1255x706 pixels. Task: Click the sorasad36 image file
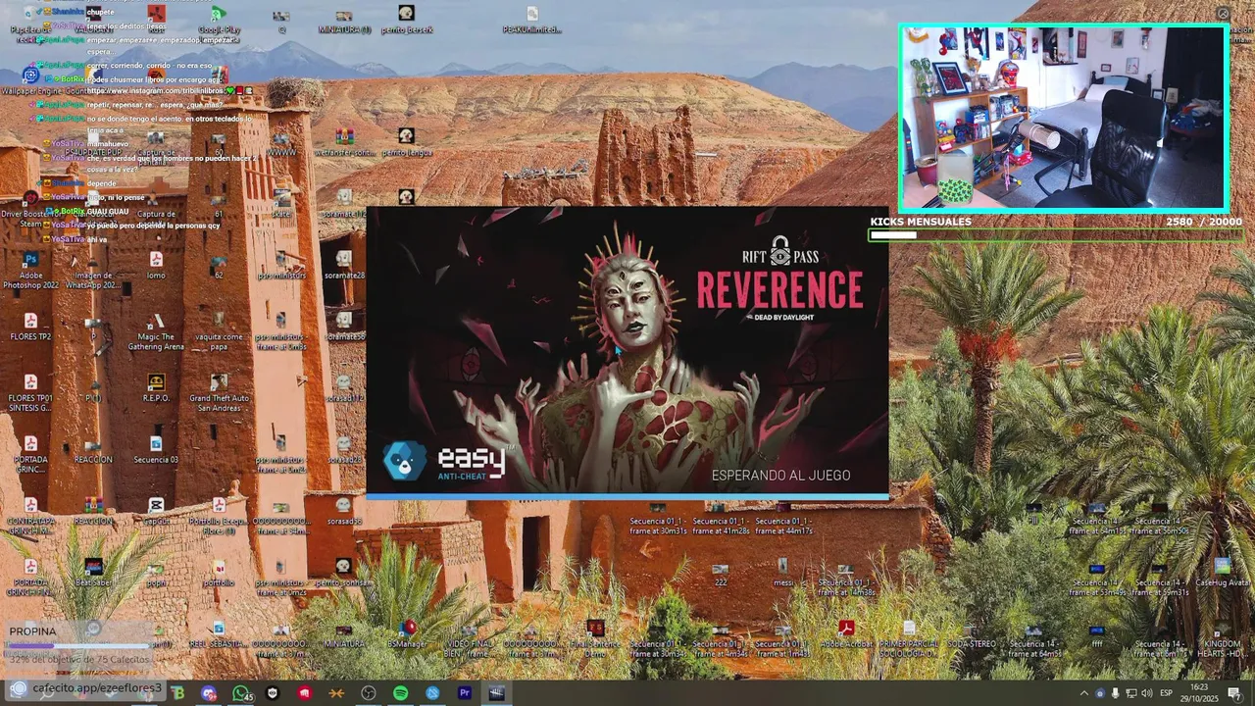pyautogui.click(x=344, y=511)
